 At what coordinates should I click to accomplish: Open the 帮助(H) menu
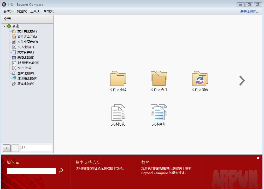49,11
